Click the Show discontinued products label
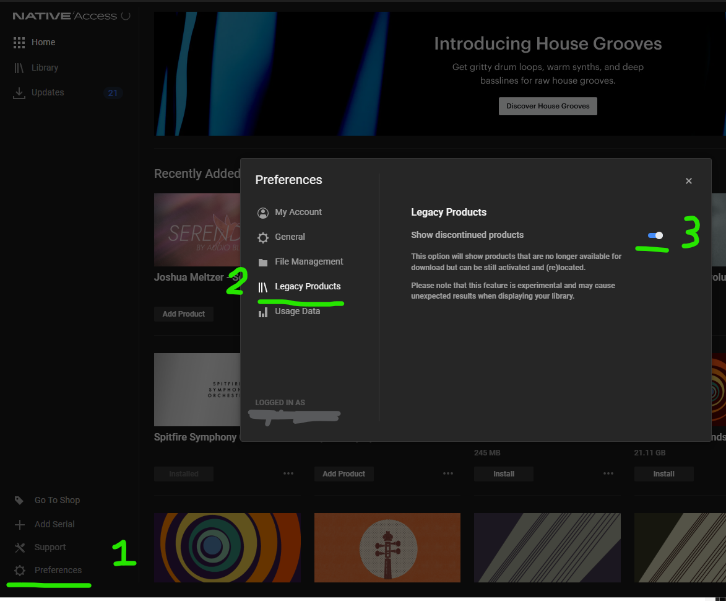 point(467,235)
